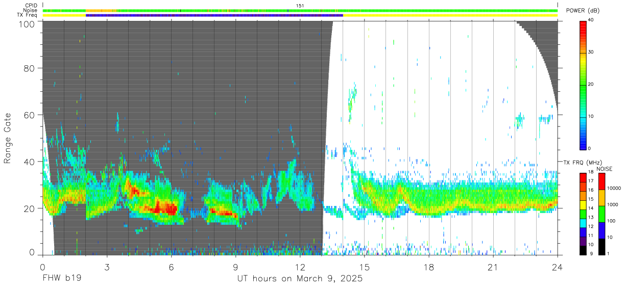Click the cyan 12–13 MHz frequency swatch
This screenshot has height=289, width=627.
(584, 223)
